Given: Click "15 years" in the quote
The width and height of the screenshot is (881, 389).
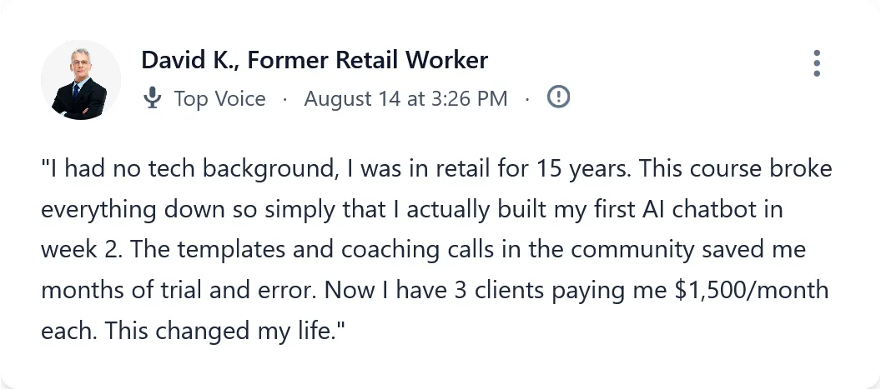Looking at the screenshot, I should pos(575,170).
